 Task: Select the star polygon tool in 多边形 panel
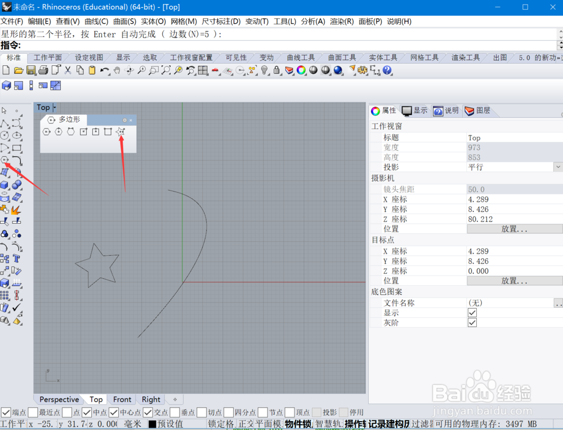point(120,131)
